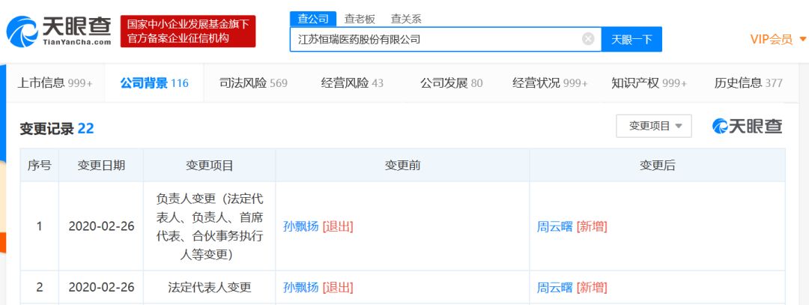Open the 知识产权 999+ tab
Image resolution: width=809 pixels, height=305 pixels.
click(x=649, y=82)
